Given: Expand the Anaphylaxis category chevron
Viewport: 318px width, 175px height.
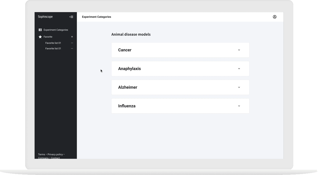Looking at the screenshot, I should pos(239,69).
